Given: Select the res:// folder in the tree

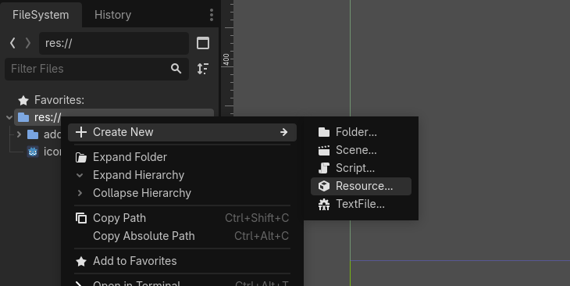Looking at the screenshot, I should click(114, 117).
